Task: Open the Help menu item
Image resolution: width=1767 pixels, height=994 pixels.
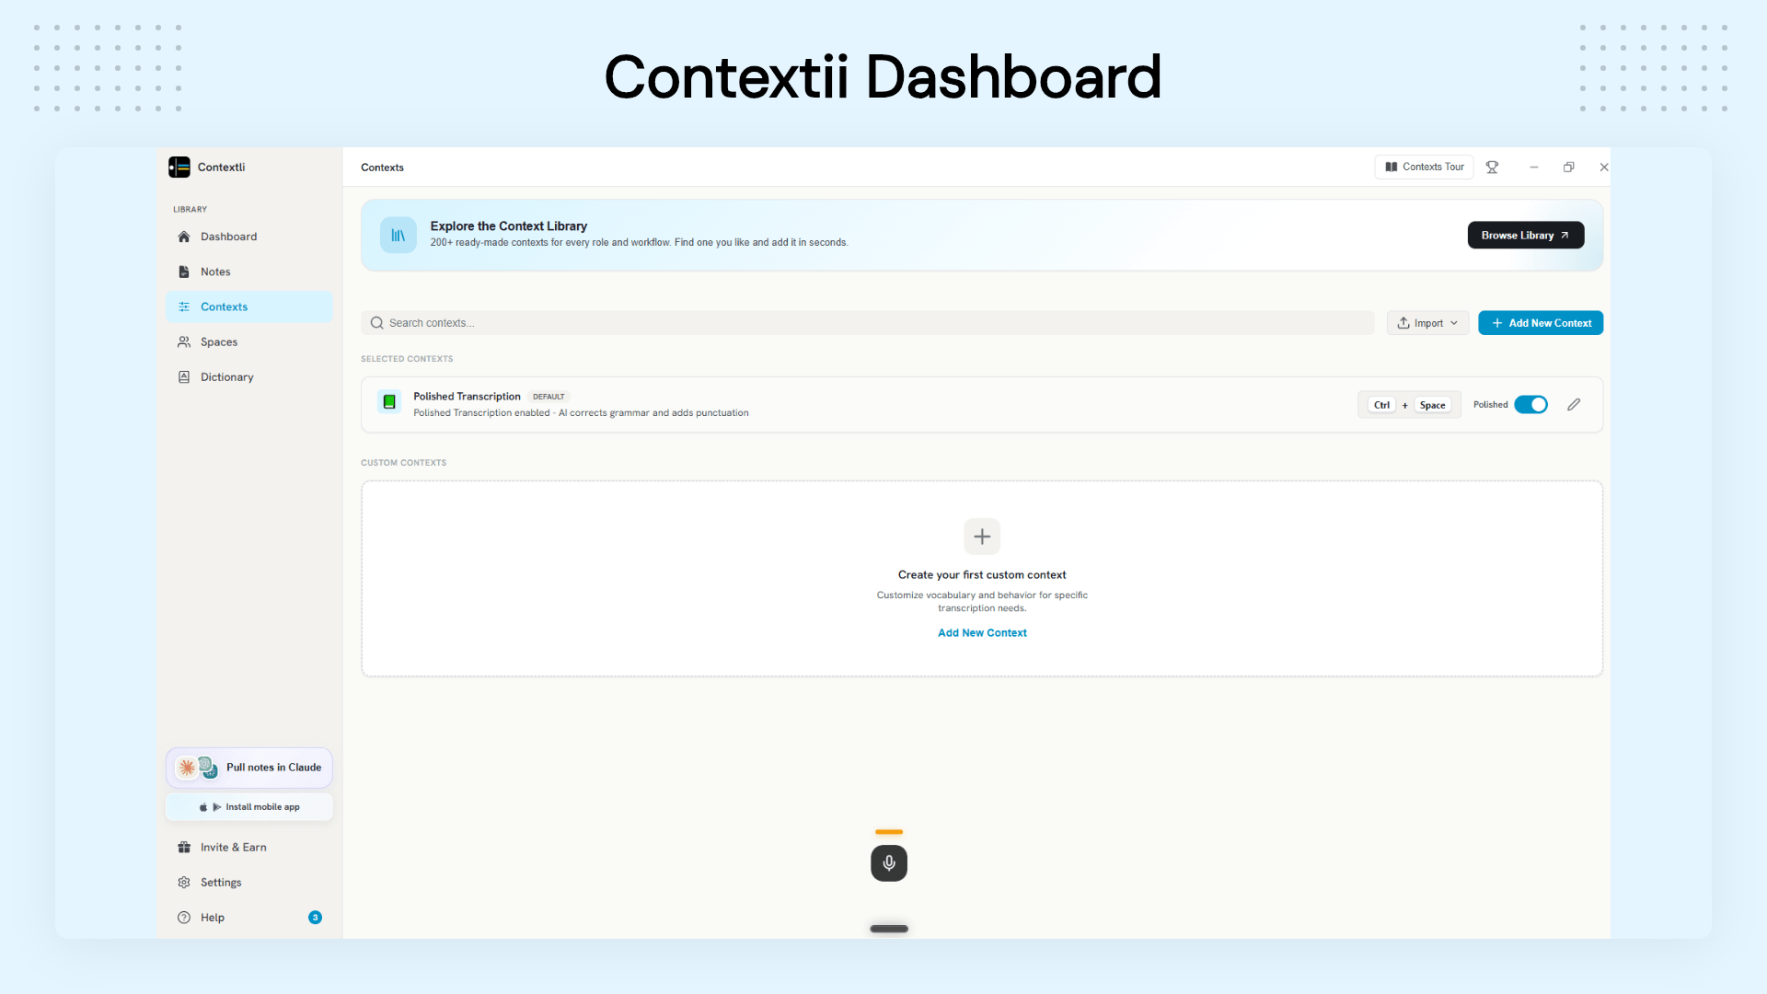Action: pos(248,917)
